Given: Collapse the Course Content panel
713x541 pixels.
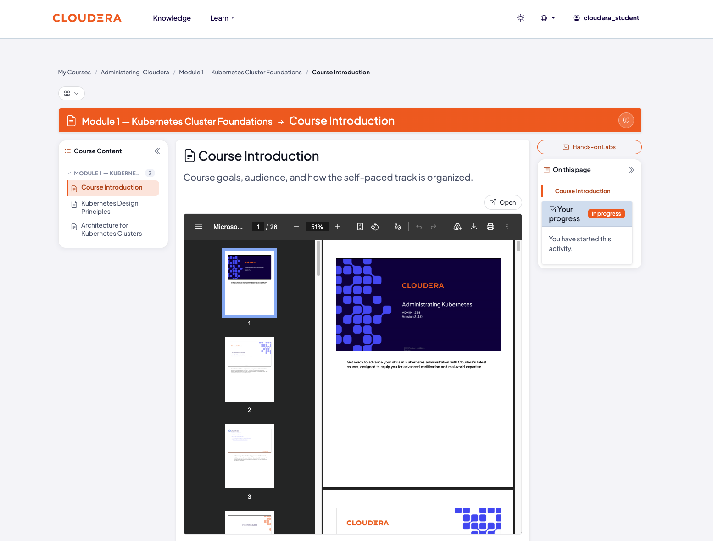Looking at the screenshot, I should pos(157,151).
